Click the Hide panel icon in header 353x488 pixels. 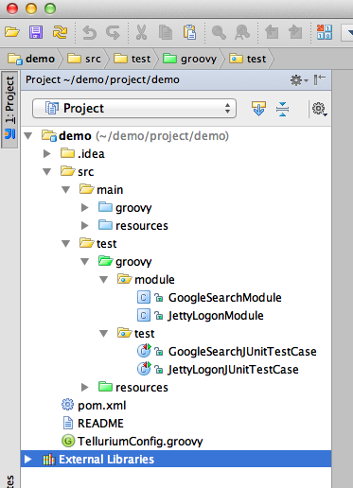point(320,79)
